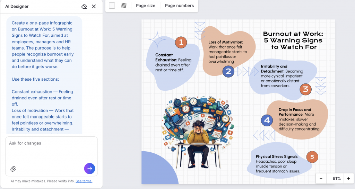Open the See terms link

point(84,181)
